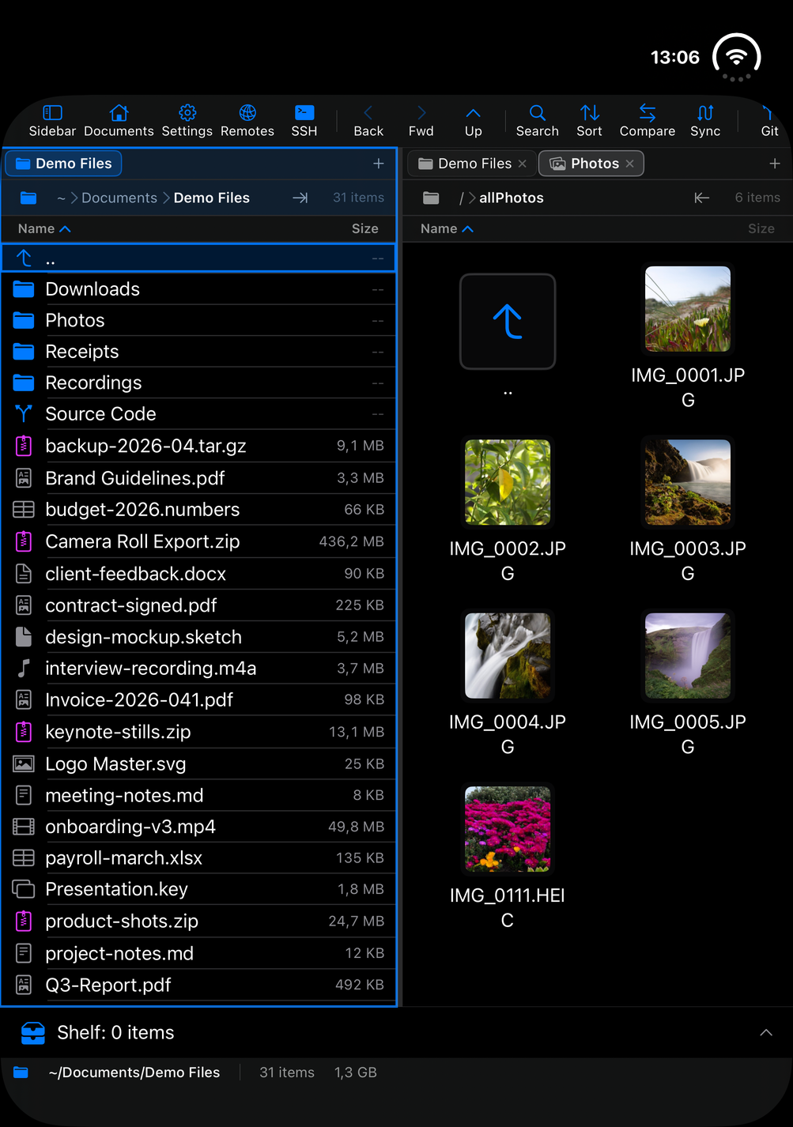Add new tab in left pane
This screenshot has height=1127, width=793.
pyautogui.click(x=379, y=164)
